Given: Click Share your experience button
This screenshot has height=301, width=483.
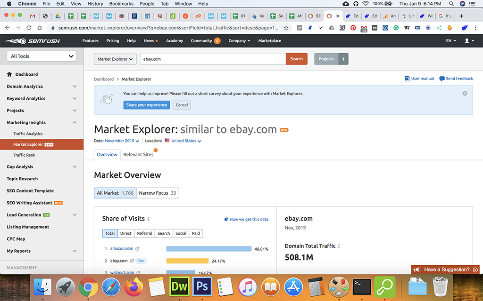Looking at the screenshot, I should click(147, 105).
